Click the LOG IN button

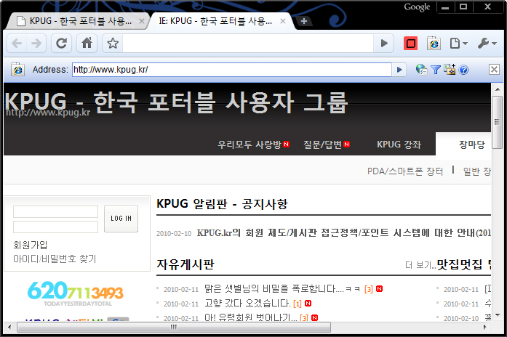point(121,219)
